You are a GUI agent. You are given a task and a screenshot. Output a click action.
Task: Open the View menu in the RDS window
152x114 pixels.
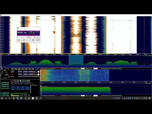coord(21,30)
